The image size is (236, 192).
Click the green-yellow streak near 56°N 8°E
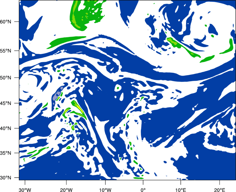click(183, 47)
